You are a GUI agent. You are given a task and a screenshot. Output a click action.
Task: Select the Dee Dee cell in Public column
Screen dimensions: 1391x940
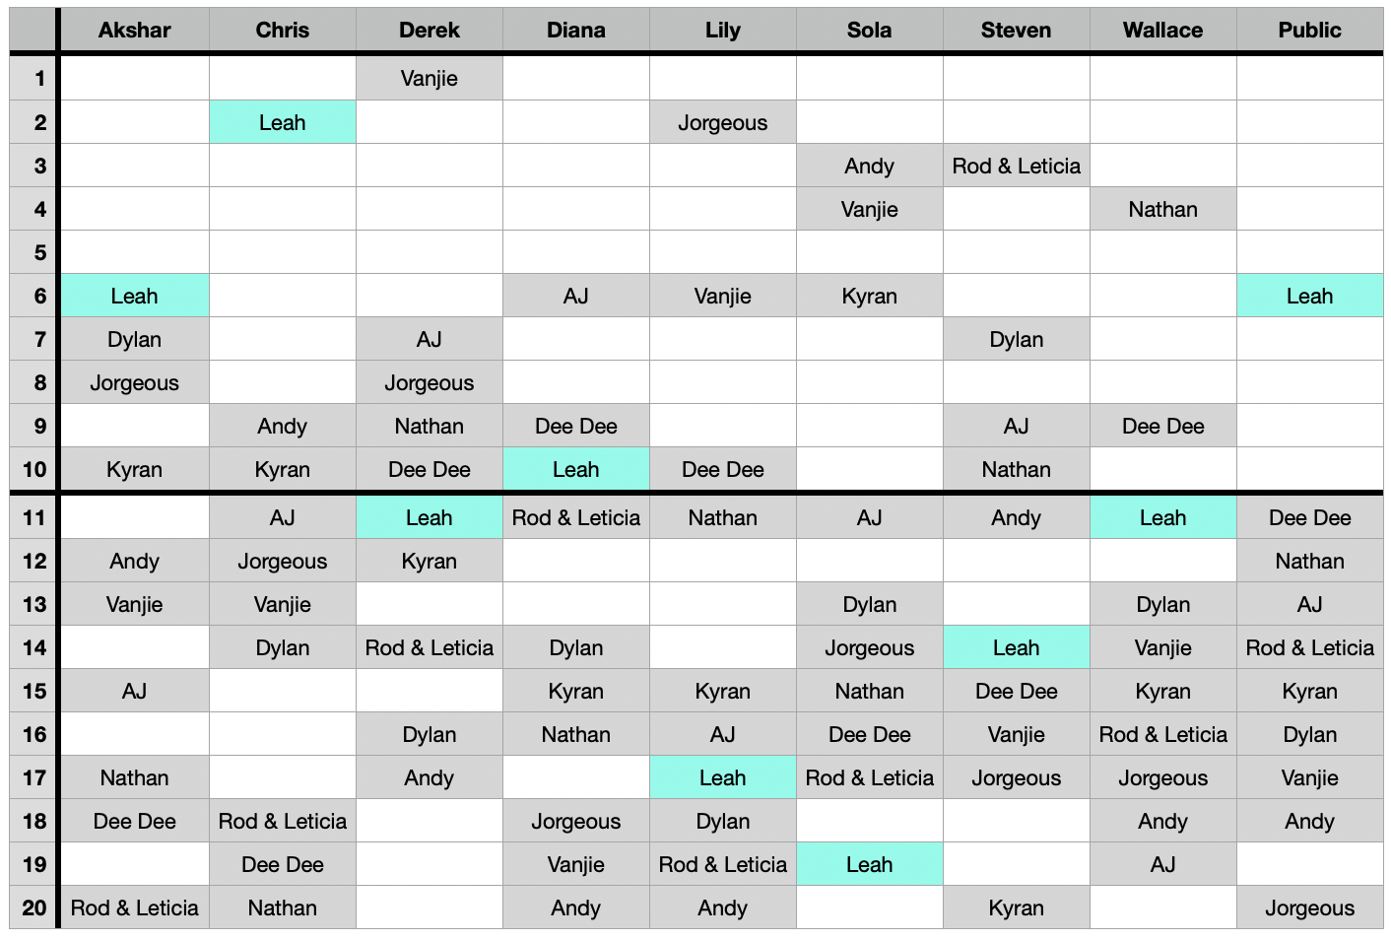1309,517
